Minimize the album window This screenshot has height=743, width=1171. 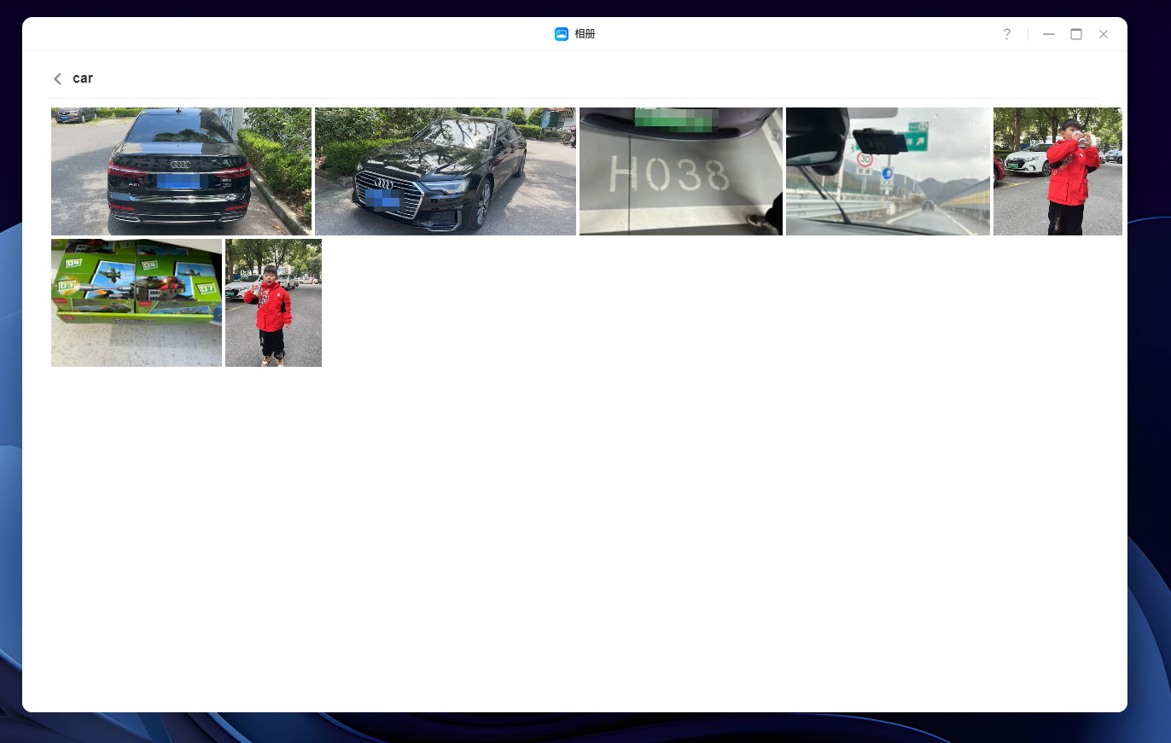click(x=1048, y=34)
